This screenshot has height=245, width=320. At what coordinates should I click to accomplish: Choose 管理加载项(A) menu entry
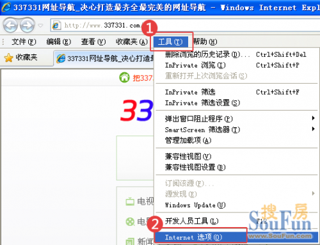pyautogui.click(x=237, y=140)
